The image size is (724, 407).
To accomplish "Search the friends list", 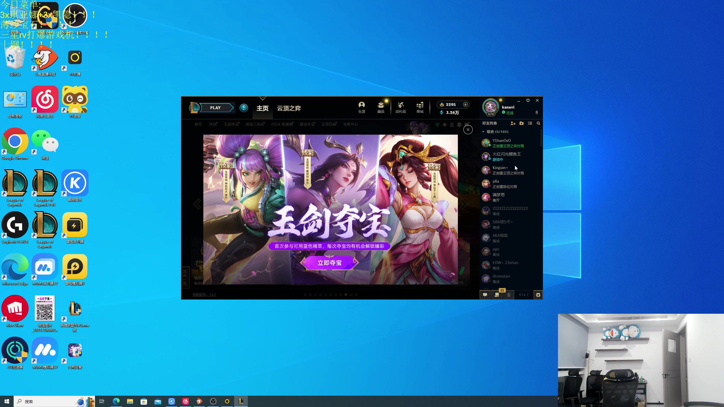I will tap(538, 123).
